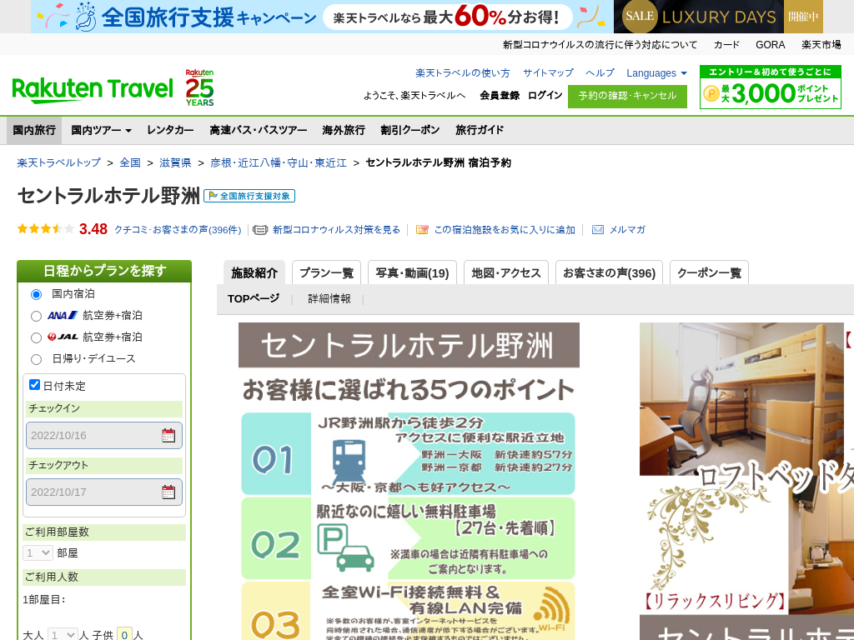Go to 彦根・近江八幡・守山・東近江 breadcrumb

(x=279, y=162)
